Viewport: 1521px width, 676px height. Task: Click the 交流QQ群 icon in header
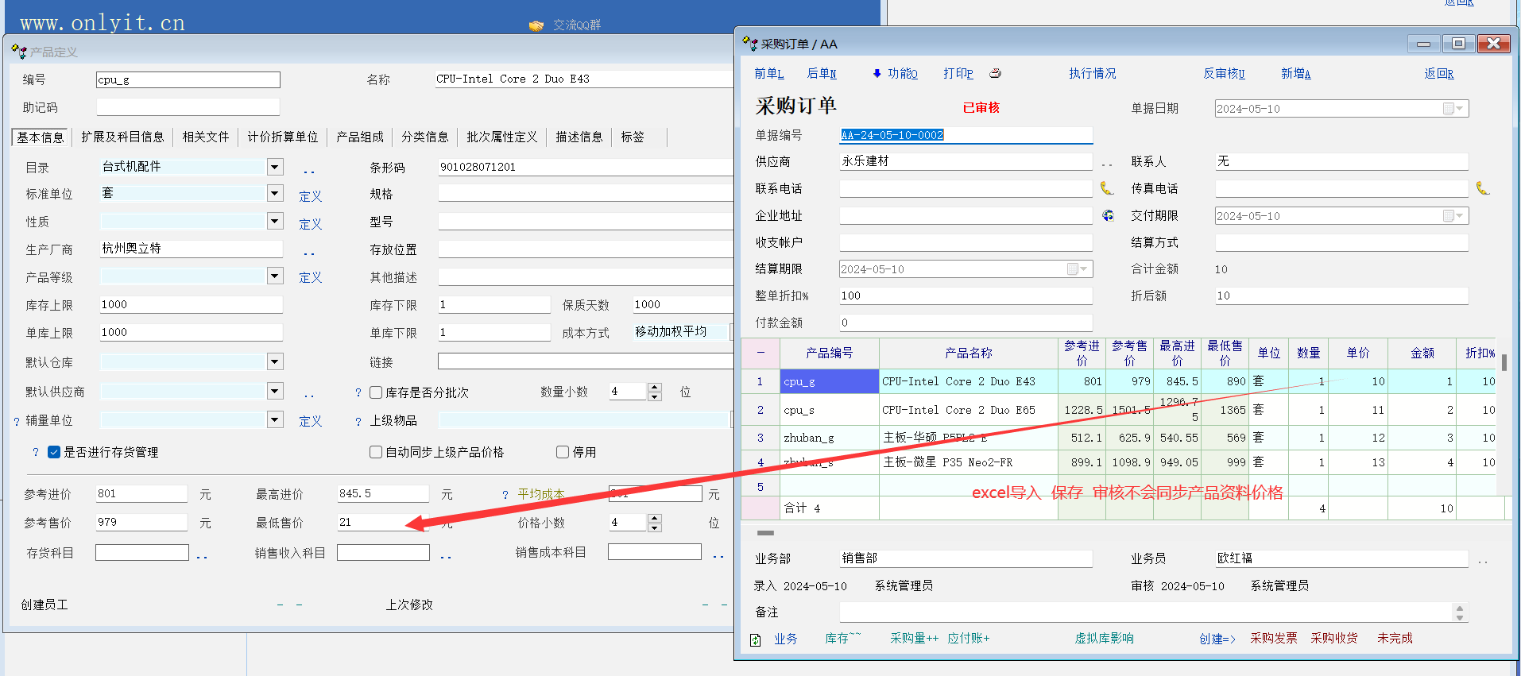[536, 25]
